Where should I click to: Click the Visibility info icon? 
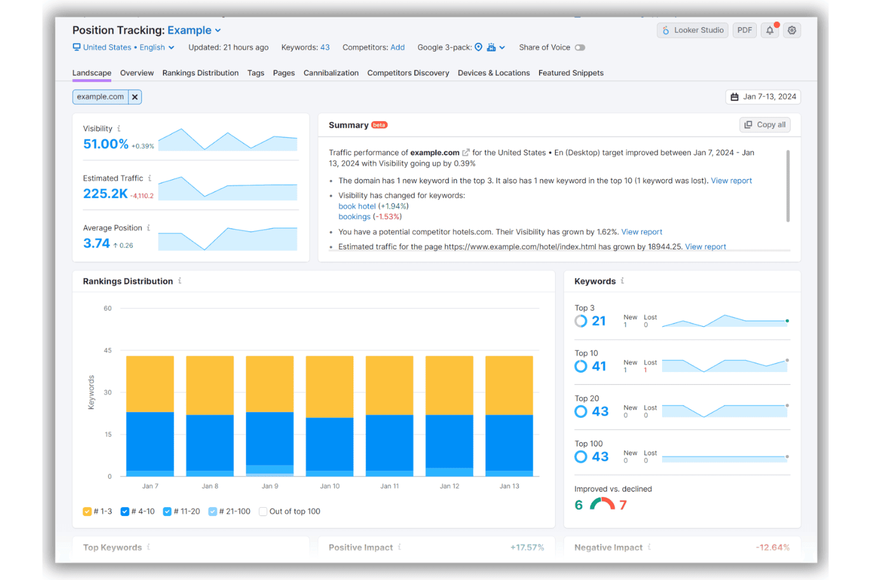(119, 128)
